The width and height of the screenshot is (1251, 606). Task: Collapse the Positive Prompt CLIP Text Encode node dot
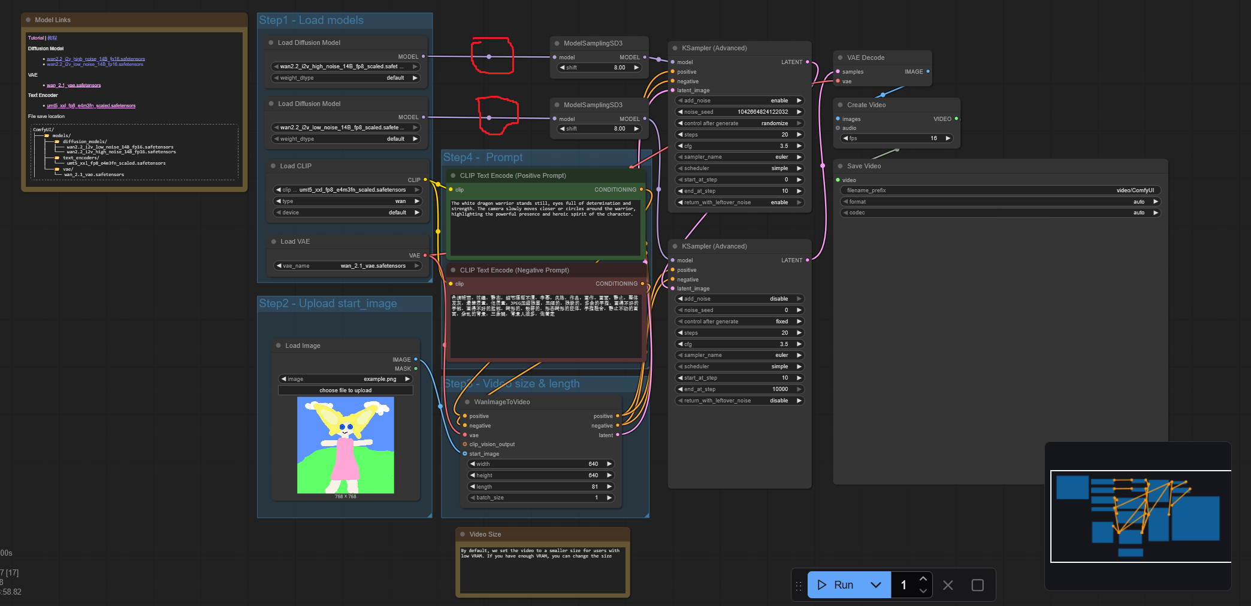pyautogui.click(x=453, y=175)
